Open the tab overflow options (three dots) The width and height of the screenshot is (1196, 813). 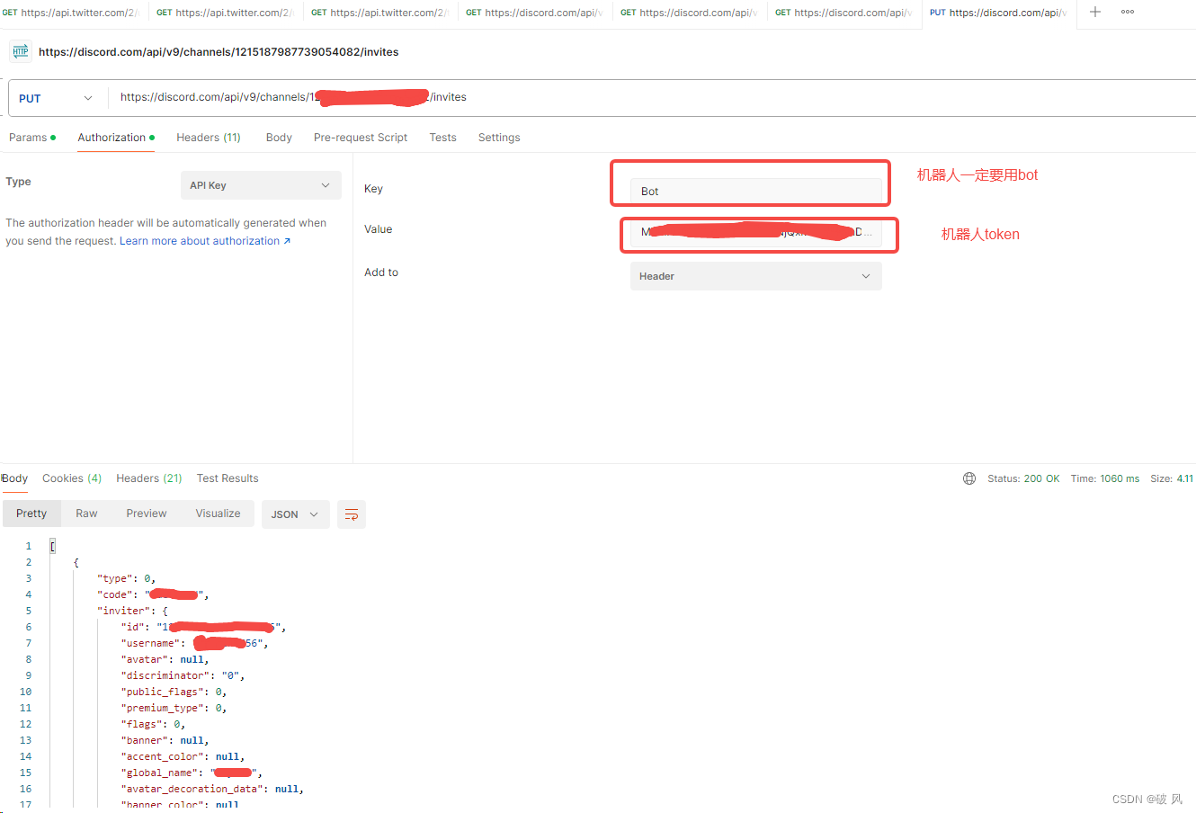coord(1128,12)
